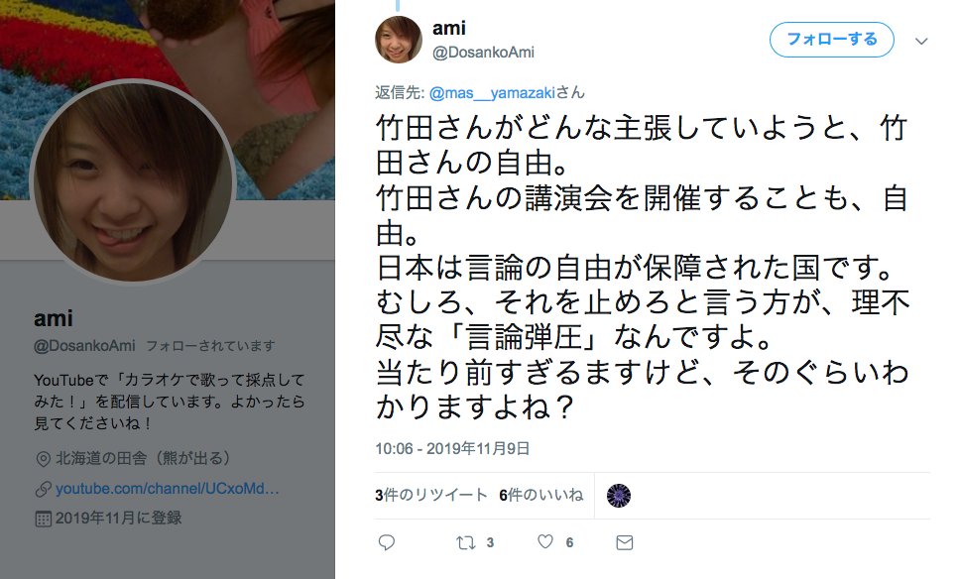
Task: Like the tweet with heart icon
Action: point(545,541)
